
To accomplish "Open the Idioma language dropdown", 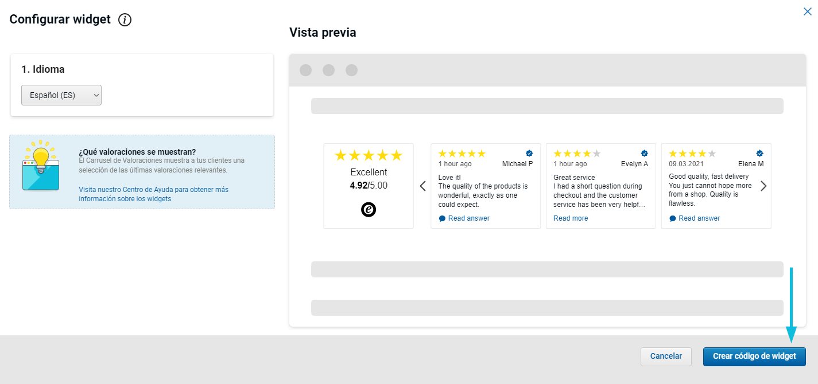I will [61, 95].
